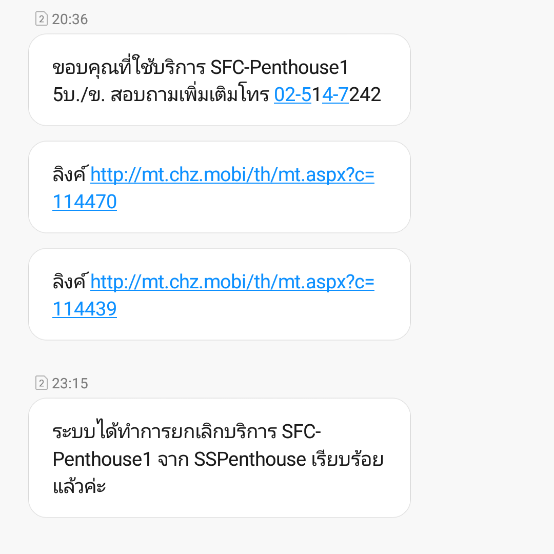Screen dimensions: 554x554
Task: Click the underlined "114439" link text
Action: 85,309
